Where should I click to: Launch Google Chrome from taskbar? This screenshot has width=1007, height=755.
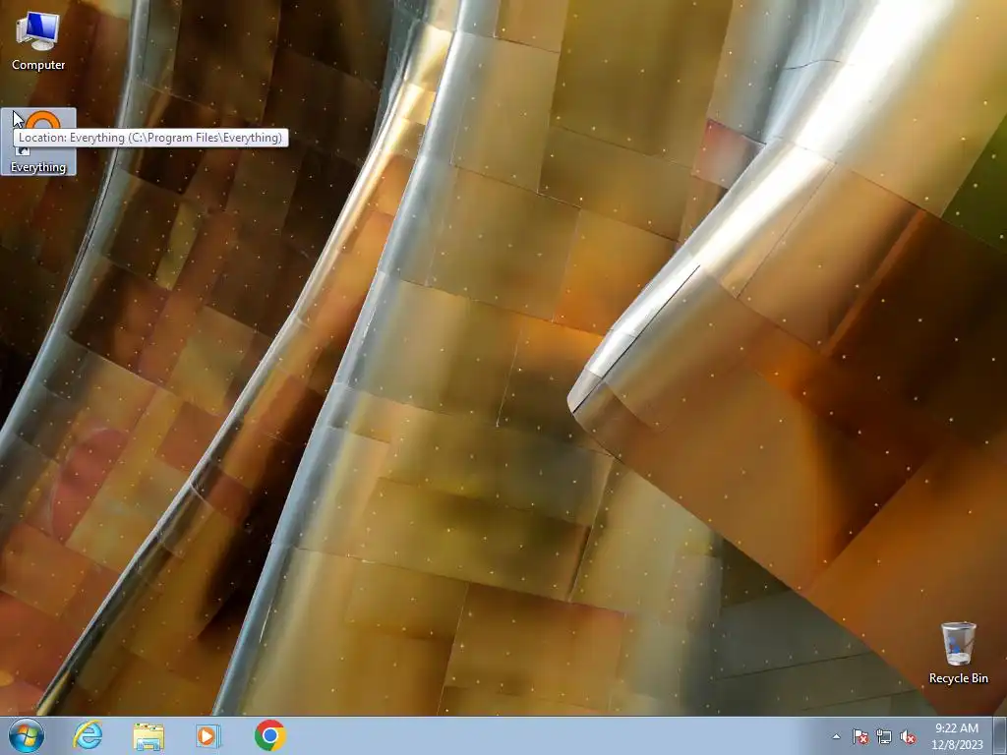point(269,735)
